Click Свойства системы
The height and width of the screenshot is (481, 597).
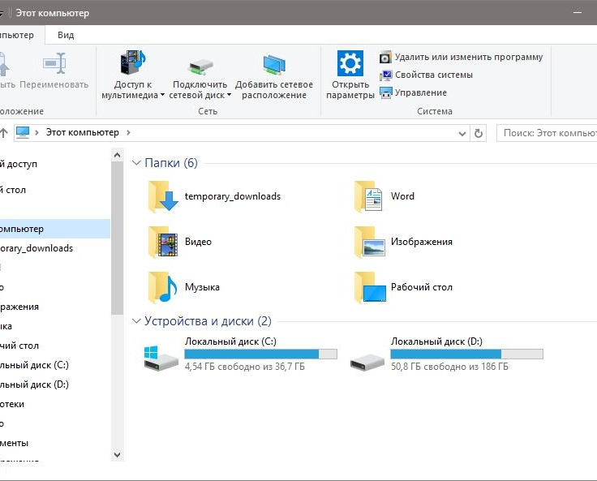433,75
